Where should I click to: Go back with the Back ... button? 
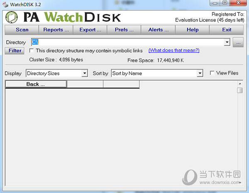pyautogui.click(x=36, y=84)
